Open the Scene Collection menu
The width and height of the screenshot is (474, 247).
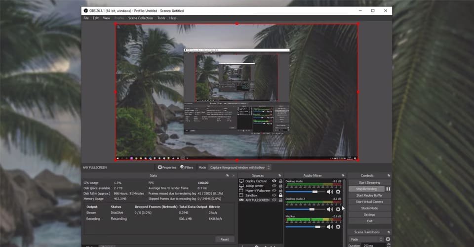coord(141,18)
